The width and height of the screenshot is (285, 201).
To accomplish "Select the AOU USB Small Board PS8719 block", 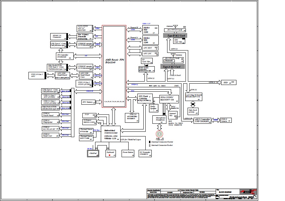I will (x=62, y=76).
